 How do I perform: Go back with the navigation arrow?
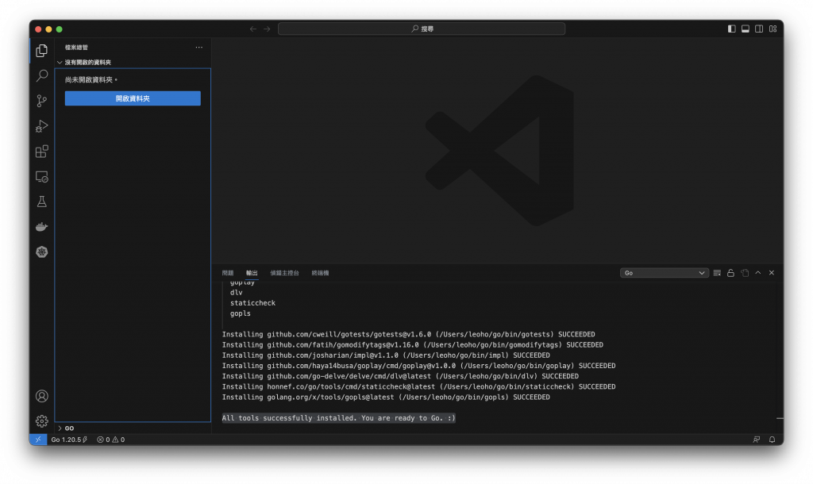click(x=253, y=29)
